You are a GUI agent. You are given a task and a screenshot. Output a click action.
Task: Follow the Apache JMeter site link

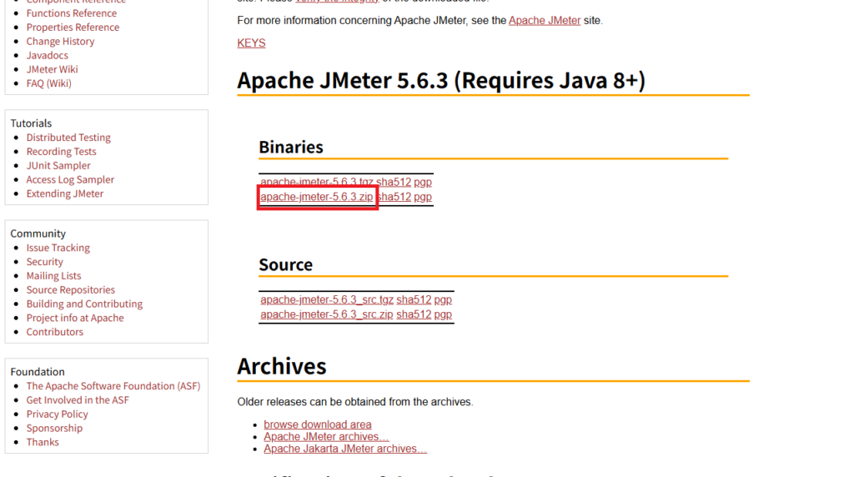(x=544, y=21)
